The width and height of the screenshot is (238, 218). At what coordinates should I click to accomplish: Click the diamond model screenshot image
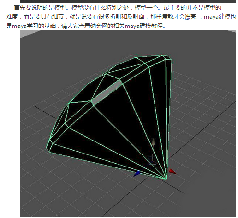(x=128, y=124)
